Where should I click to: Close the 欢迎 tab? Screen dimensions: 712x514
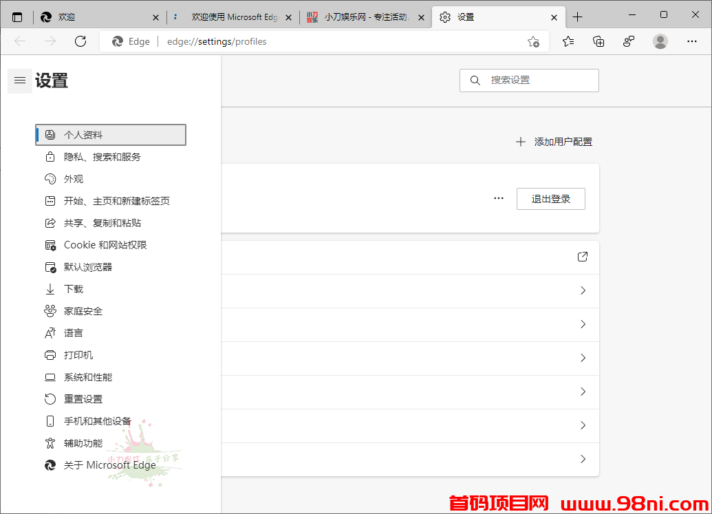[155, 18]
